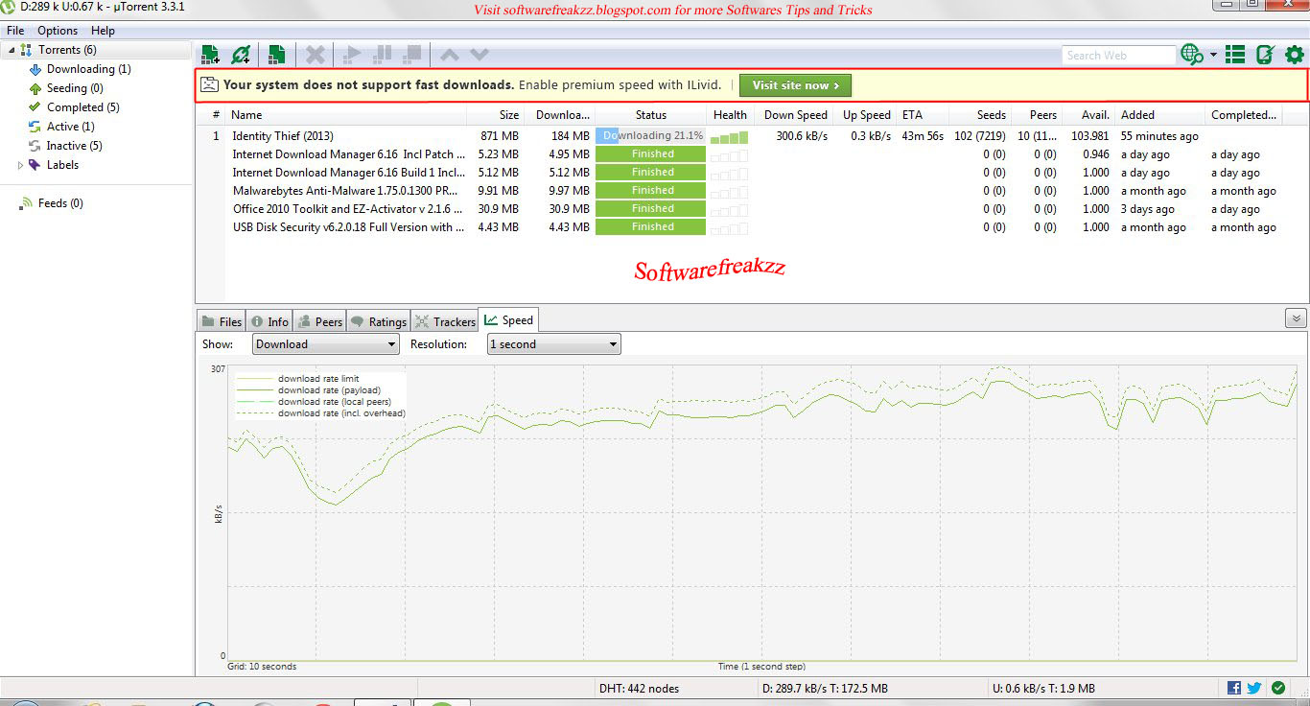Viewport: 1310px width, 706px height.
Task: Open Feeds (0) in the sidebar
Action: pyautogui.click(x=60, y=203)
